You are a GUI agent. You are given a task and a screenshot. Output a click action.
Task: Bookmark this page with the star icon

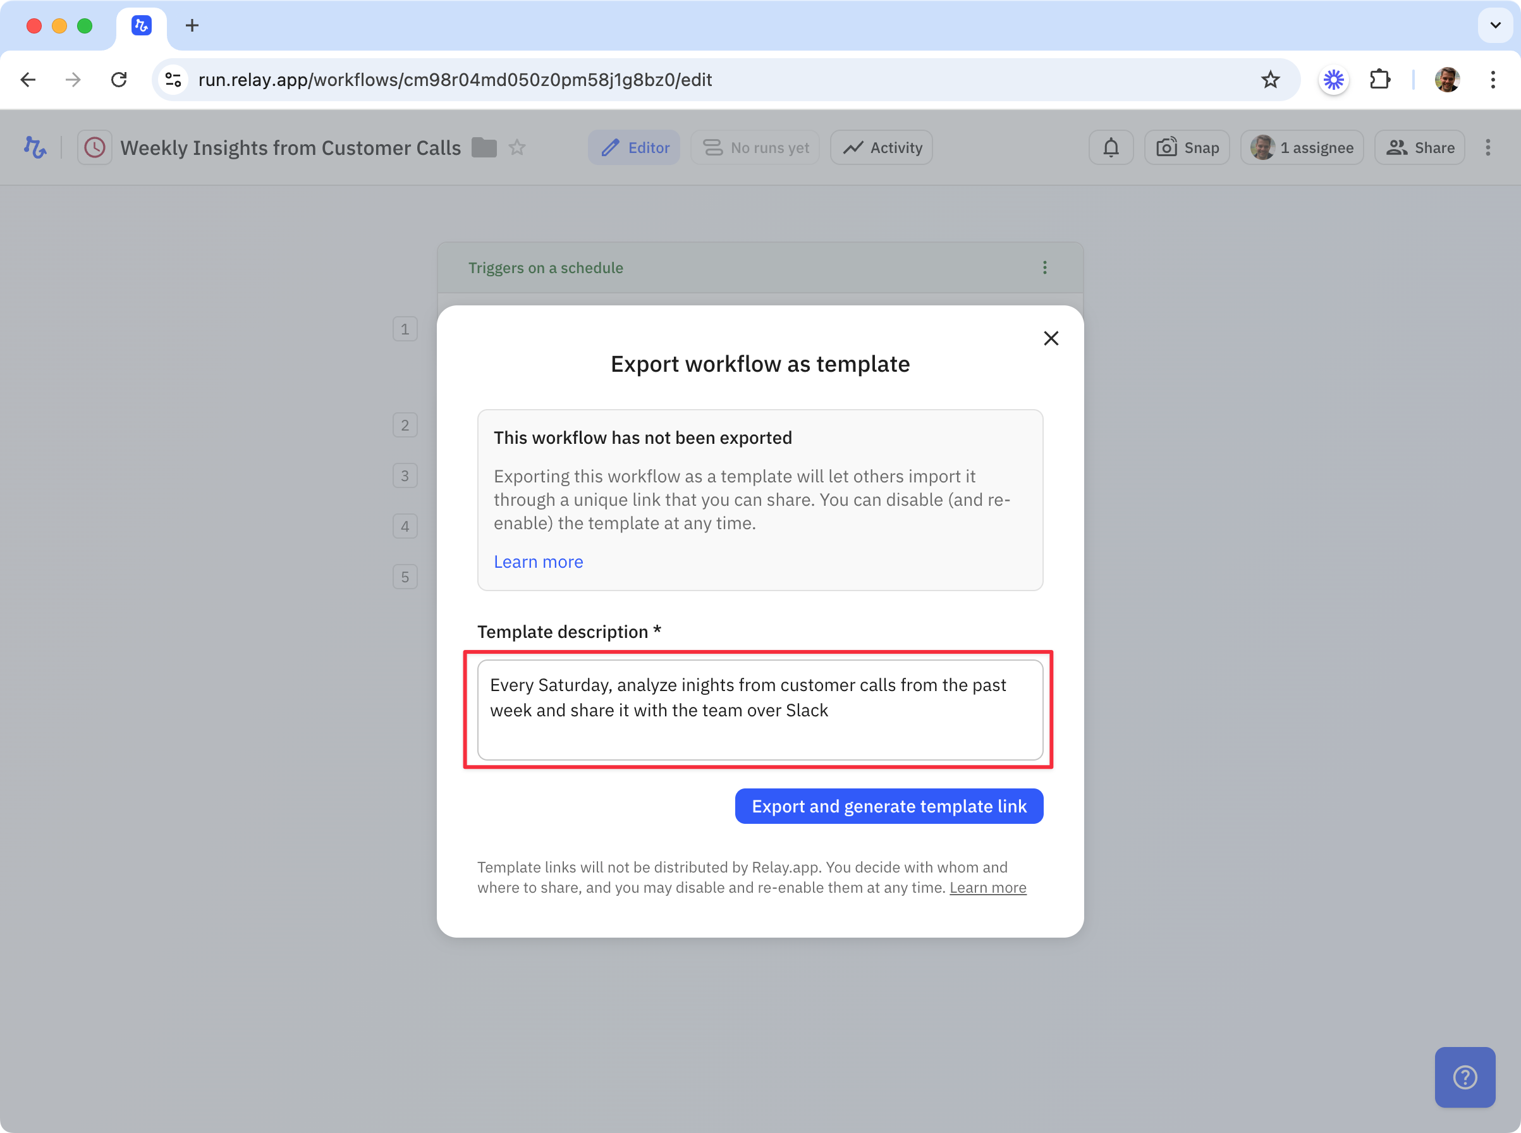coord(1270,80)
